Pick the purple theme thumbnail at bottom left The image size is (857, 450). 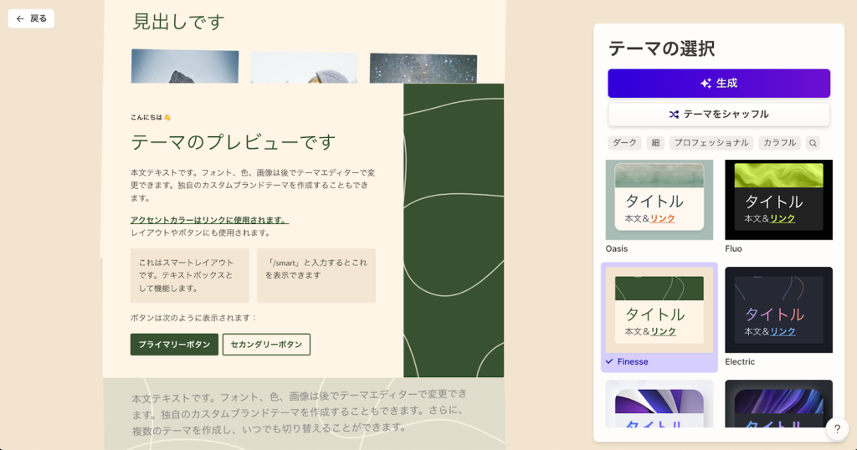pos(659,406)
